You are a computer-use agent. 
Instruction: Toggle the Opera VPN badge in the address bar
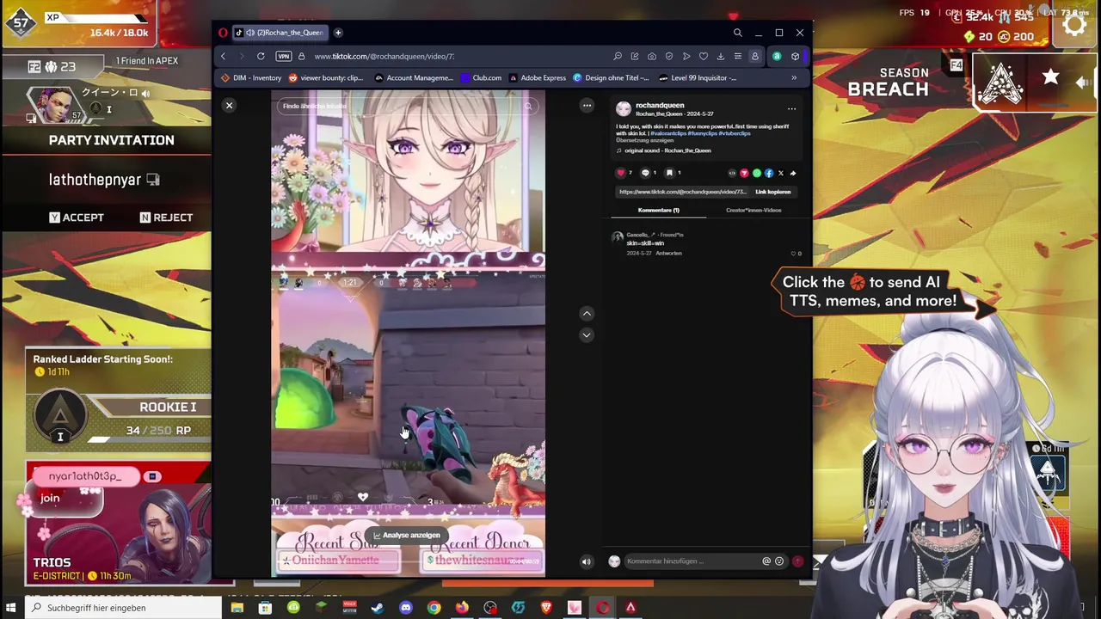[284, 56]
